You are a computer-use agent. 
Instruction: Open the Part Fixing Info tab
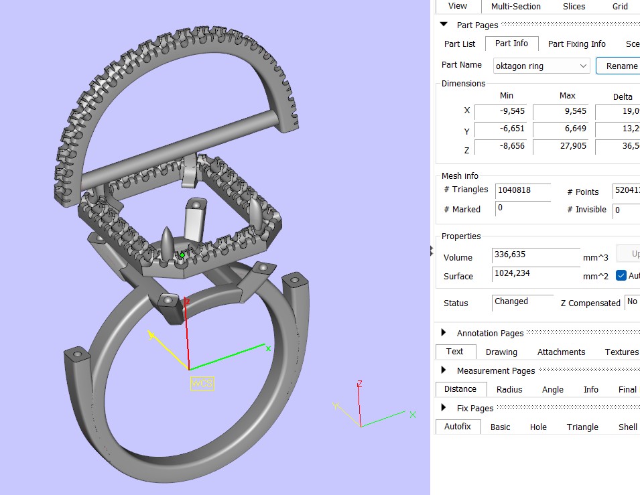coord(576,44)
